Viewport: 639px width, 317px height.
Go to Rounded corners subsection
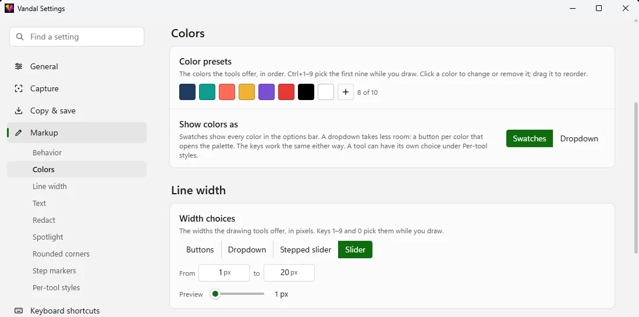[x=77, y=254]
